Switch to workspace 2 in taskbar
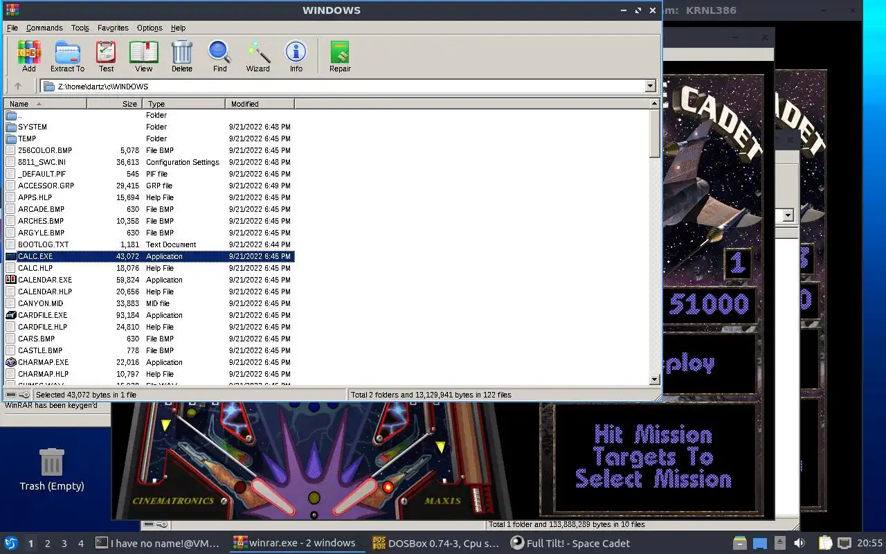Screen dimensions: 886x554 (47, 544)
